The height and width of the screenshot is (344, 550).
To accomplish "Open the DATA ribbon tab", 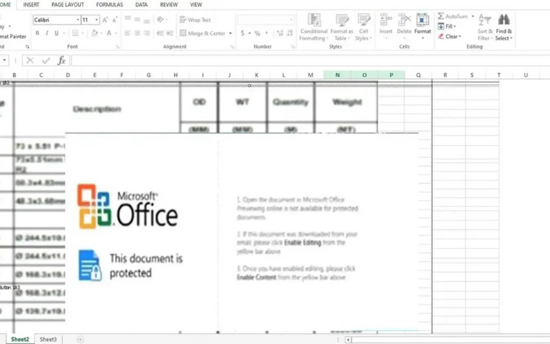I will [x=142, y=5].
